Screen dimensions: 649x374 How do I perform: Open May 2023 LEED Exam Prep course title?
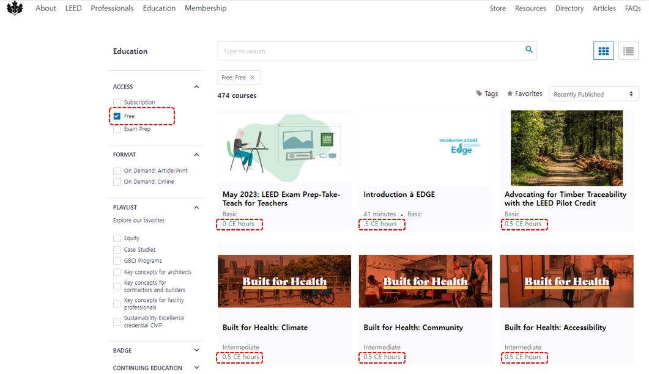tap(281, 199)
